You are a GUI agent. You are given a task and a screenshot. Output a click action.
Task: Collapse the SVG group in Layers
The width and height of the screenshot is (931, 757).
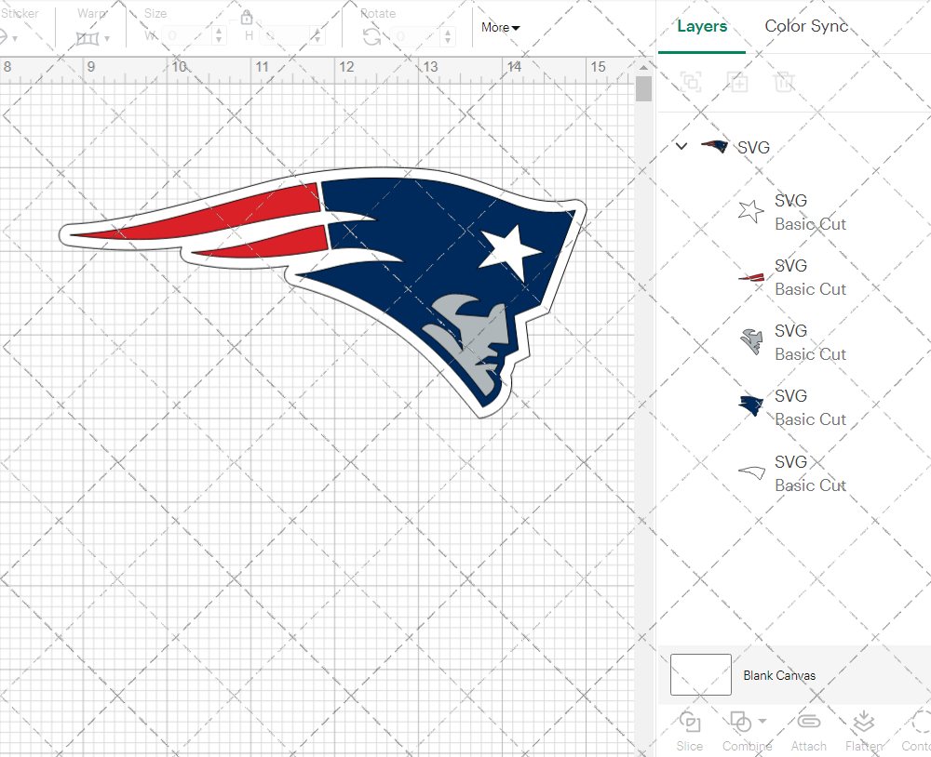tap(681, 146)
